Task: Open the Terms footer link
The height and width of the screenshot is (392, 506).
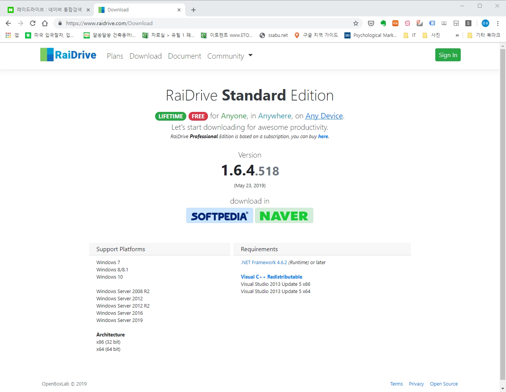Action: point(397,384)
